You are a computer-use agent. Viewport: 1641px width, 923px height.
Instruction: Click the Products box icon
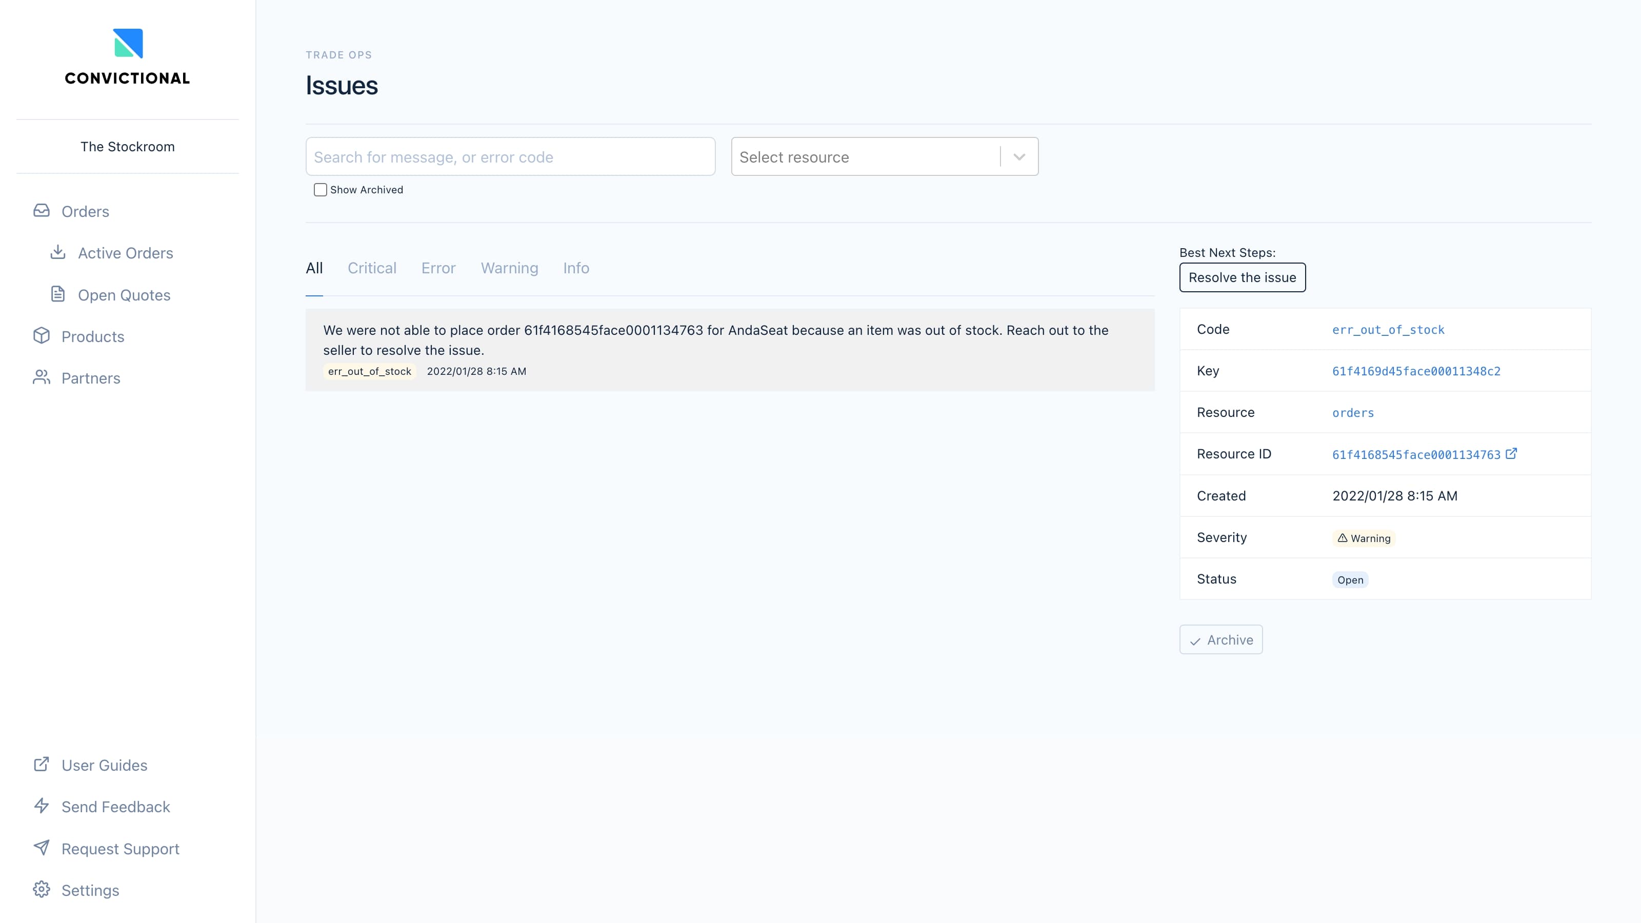click(42, 336)
